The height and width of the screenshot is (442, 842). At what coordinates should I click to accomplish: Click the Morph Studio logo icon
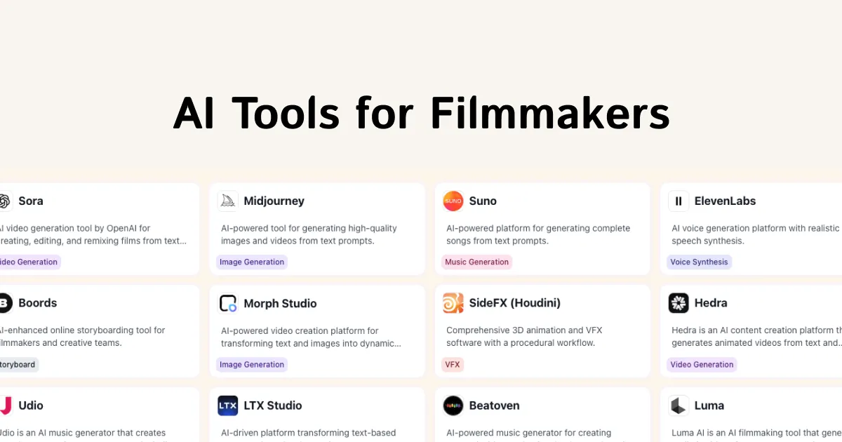click(228, 303)
